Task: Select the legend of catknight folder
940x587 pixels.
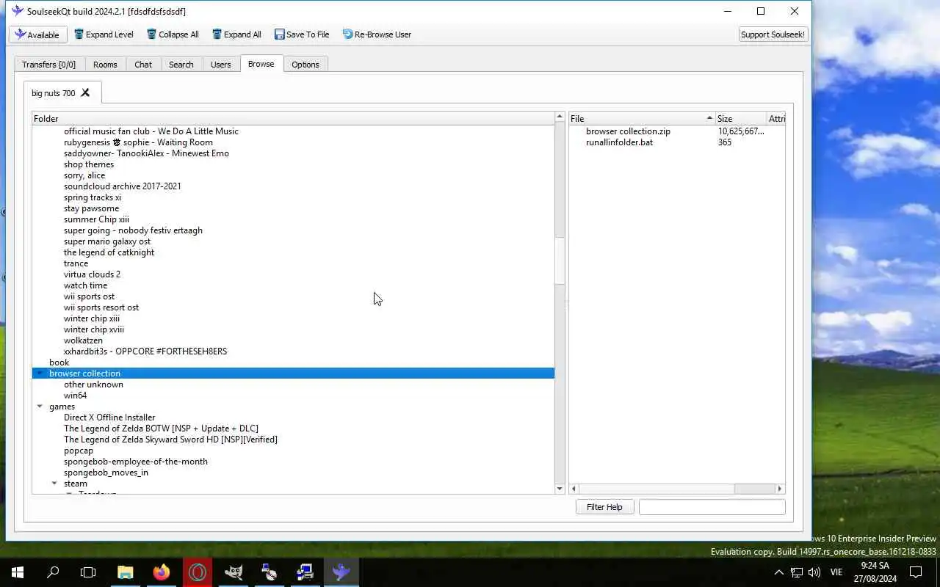Action: [x=109, y=252]
